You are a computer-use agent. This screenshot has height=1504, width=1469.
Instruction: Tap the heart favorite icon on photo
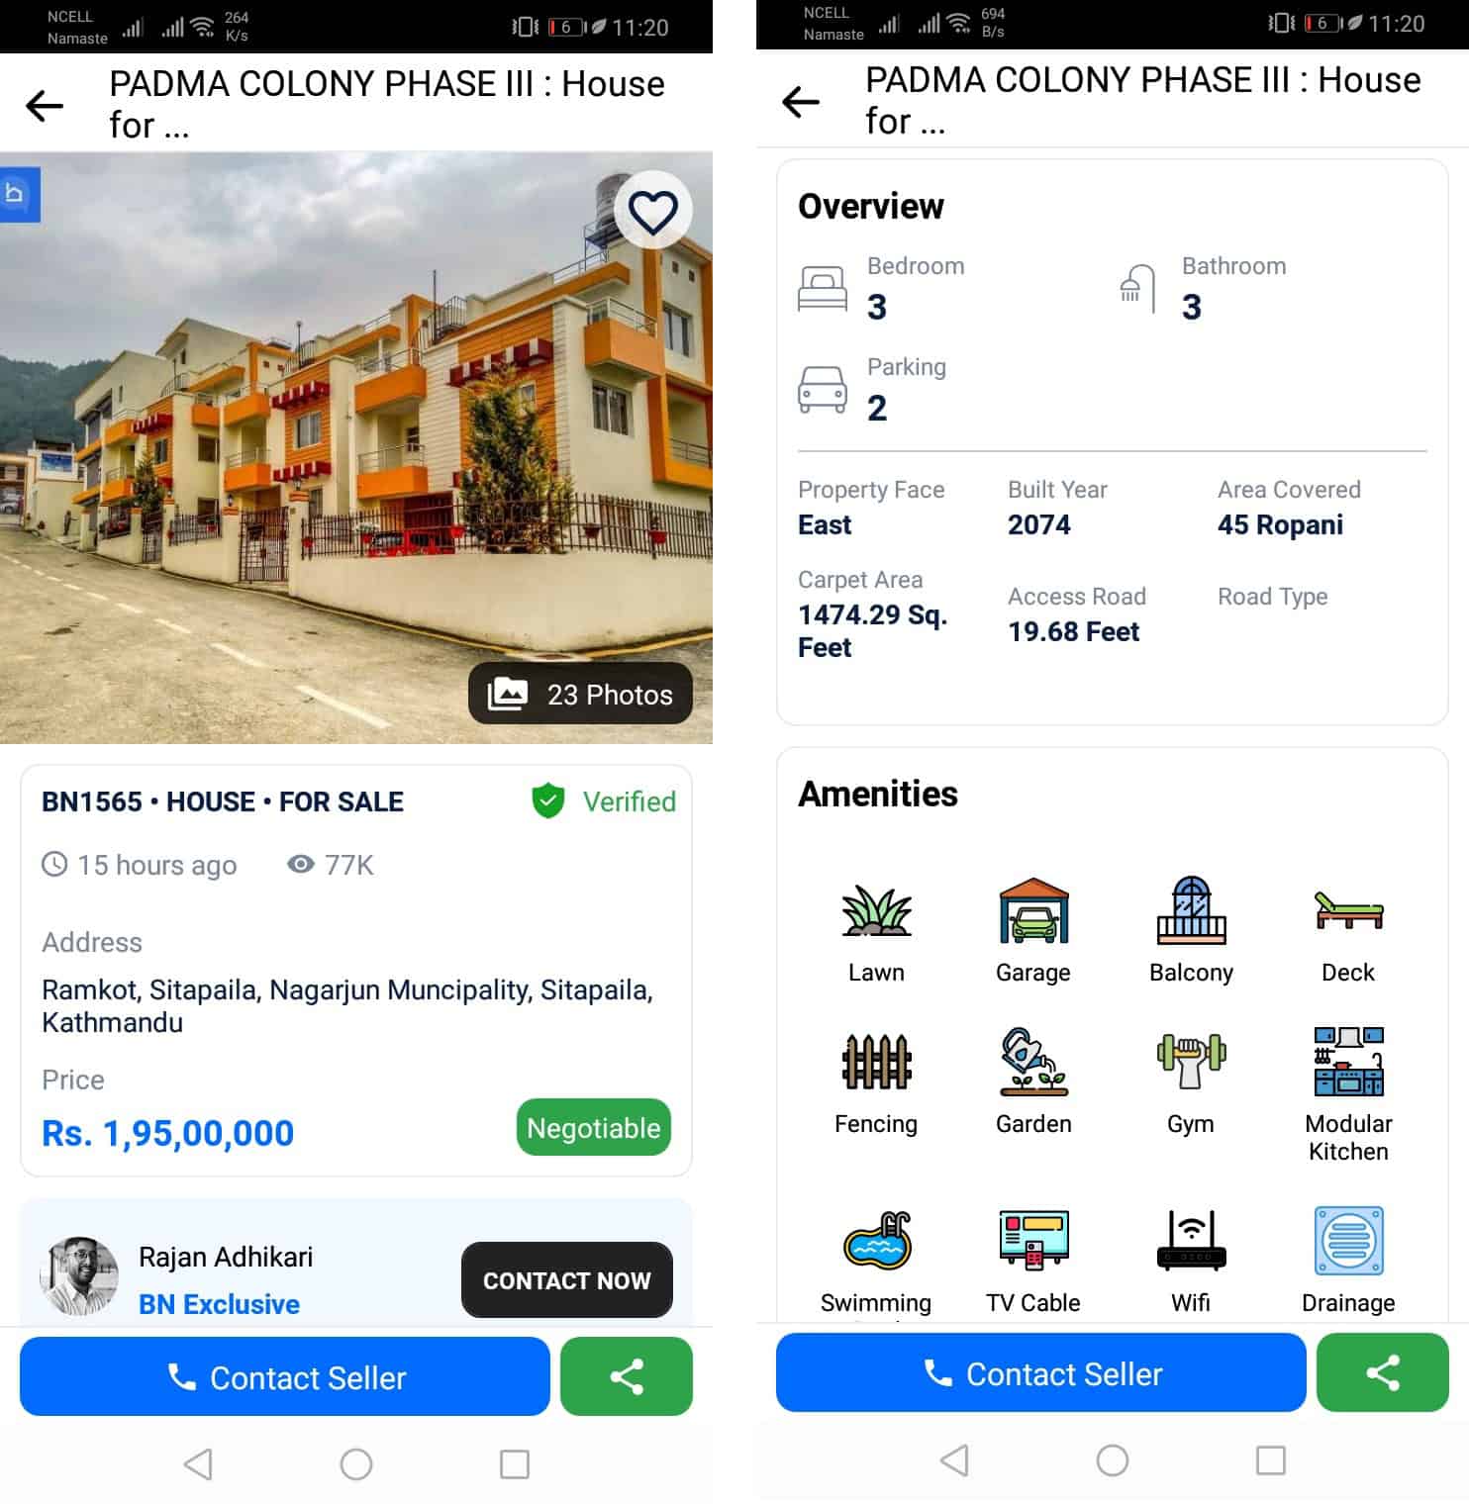(x=652, y=211)
